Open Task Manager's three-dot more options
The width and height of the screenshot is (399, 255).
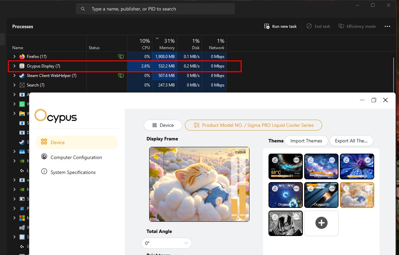[387, 26]
